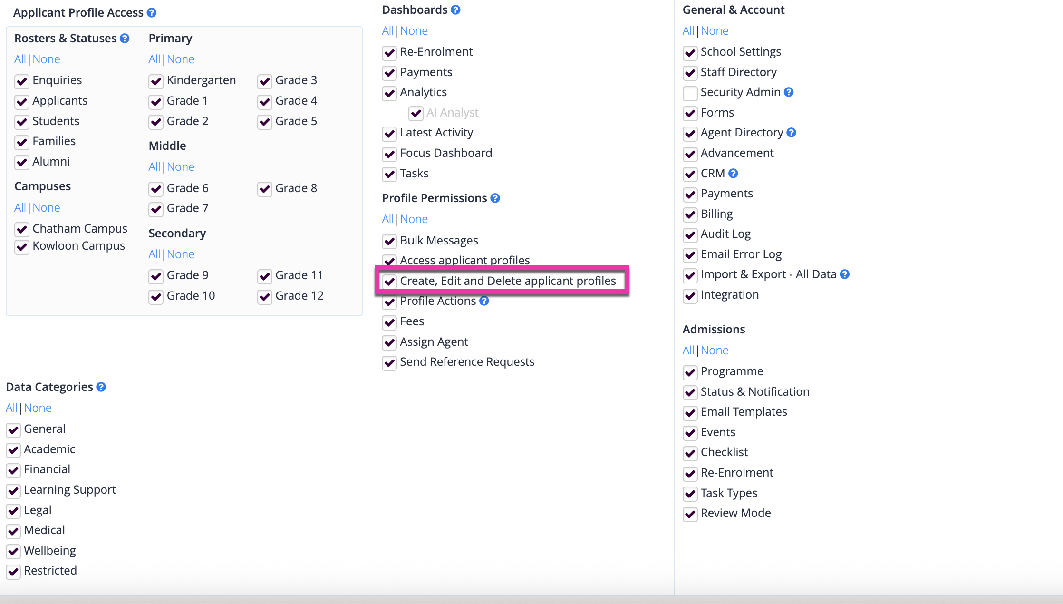Open help icon for Import & Export - All Data
This screenshot has width=1063, height=604.
click(844, 274)
